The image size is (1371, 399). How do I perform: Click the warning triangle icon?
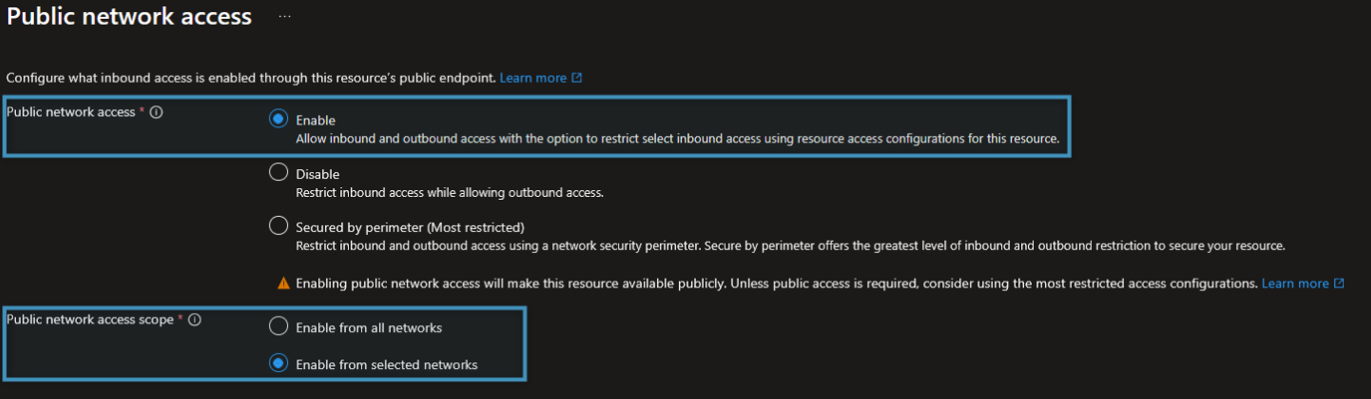tap(284, 284)
